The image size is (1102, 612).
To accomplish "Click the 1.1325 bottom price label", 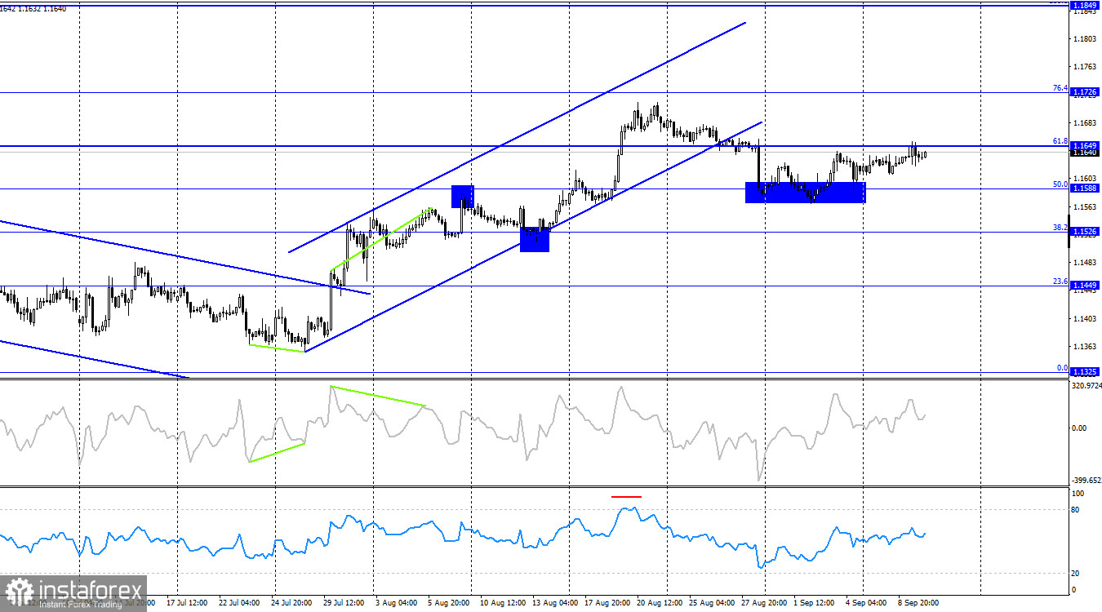I will 1086,371.
